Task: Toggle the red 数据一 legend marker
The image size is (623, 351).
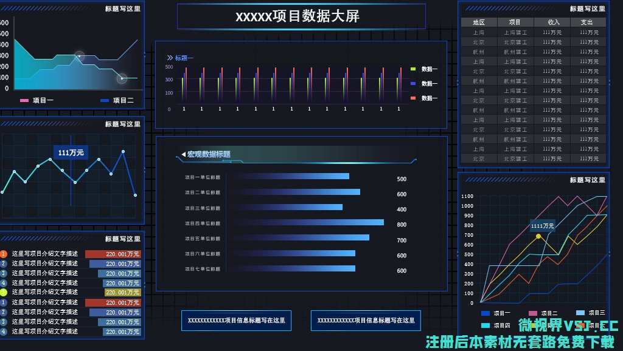Action: tap(413, 98)
